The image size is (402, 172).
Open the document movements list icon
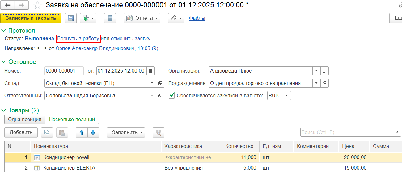(110, 18)
